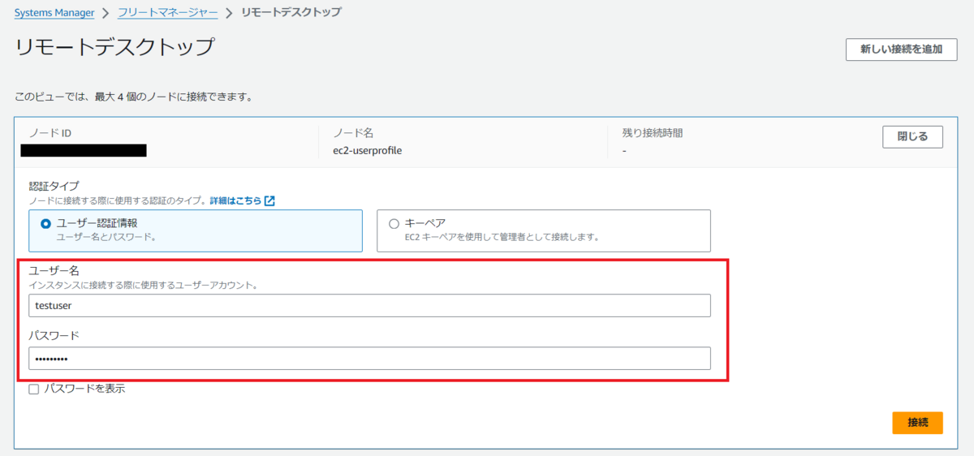974x456 pixels.
Task: Click the orange 接続 button
Action: pyautogui.click(x=917, y=423)
